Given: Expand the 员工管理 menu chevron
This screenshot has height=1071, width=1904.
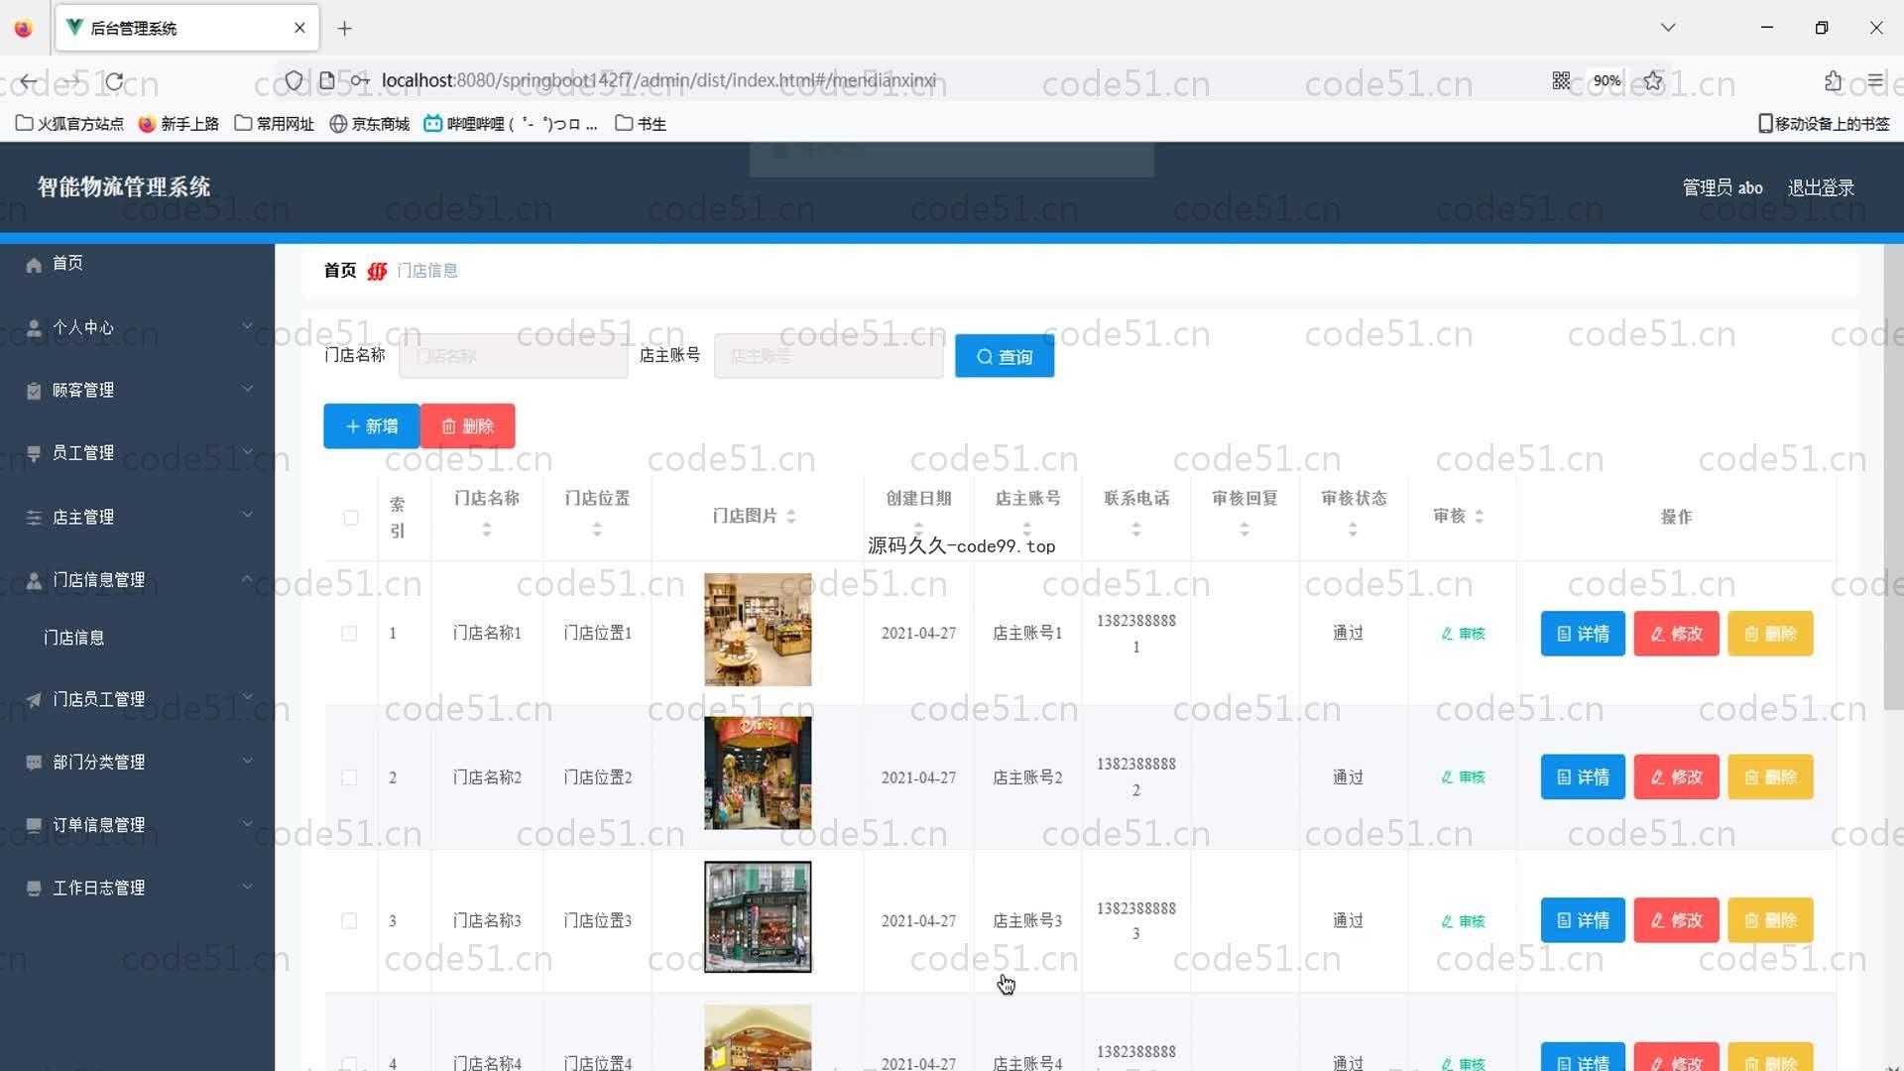Looking at the screenshot, I should point(247,451).
